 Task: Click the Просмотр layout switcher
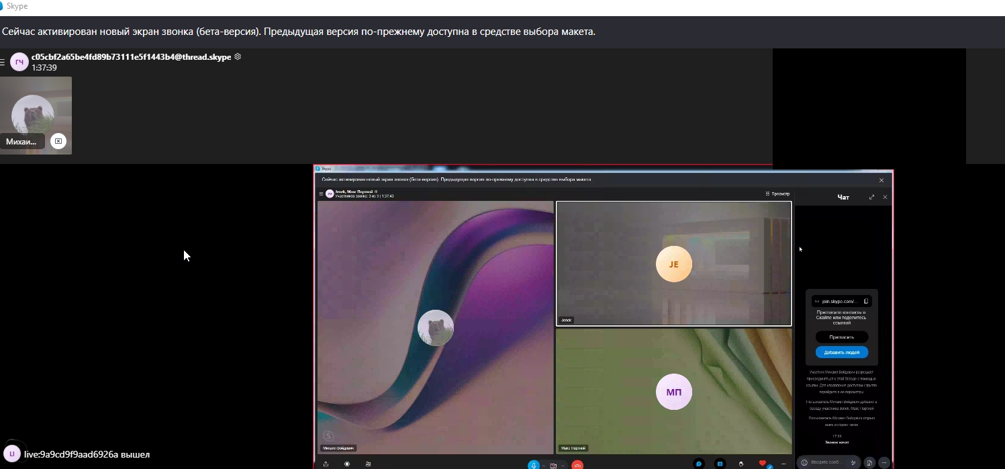pos(777,194)
